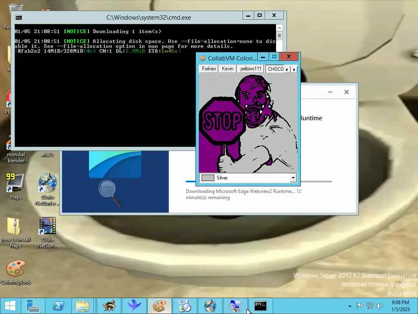
Task: Click the disc installer taskbar icon
Action: [x=185, y=306]
